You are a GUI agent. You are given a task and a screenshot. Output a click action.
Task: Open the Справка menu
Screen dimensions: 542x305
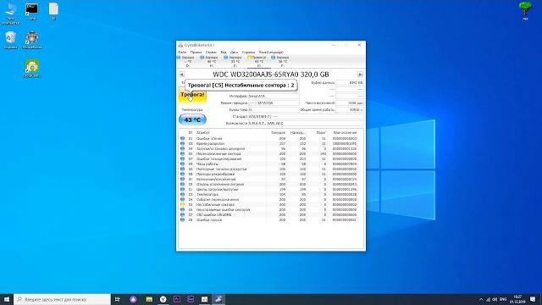(x=248, y=53)
